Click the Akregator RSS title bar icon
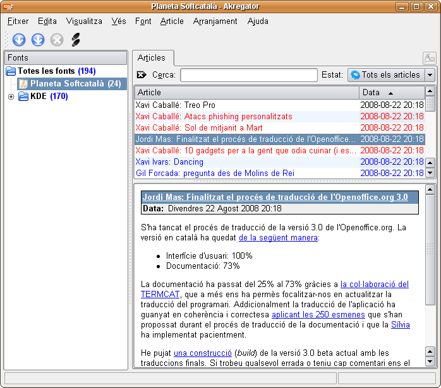The width and height of the screenshot is (441, 388). [x=8, y=6]
